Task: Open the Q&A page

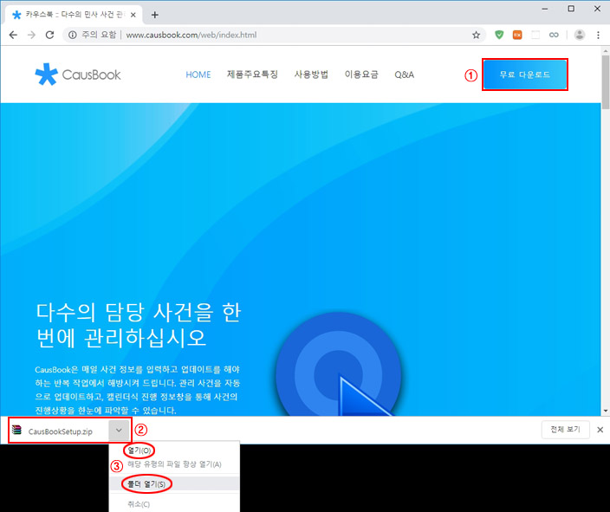Action: [404, 75]
